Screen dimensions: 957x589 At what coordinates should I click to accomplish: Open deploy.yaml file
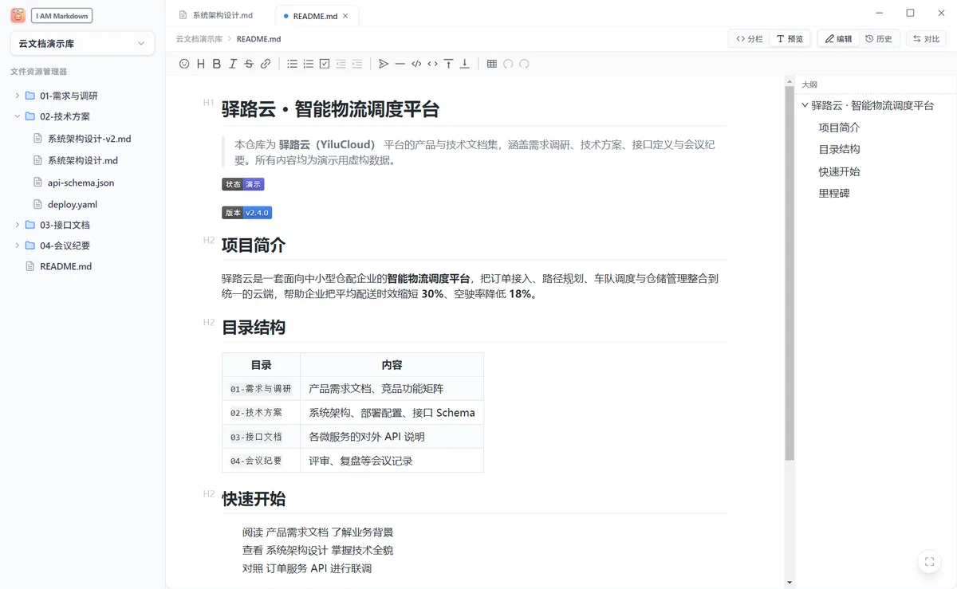click(x=72, y=204)
